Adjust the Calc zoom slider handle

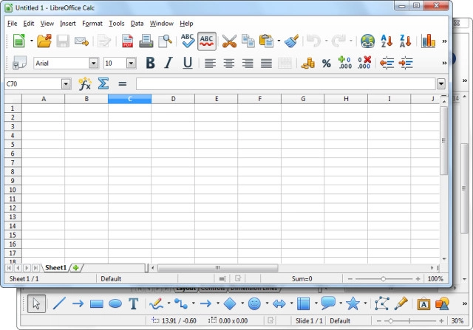[383, 279]
